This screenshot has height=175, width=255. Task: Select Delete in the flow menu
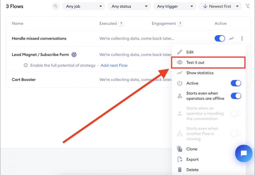pos(192,170)
